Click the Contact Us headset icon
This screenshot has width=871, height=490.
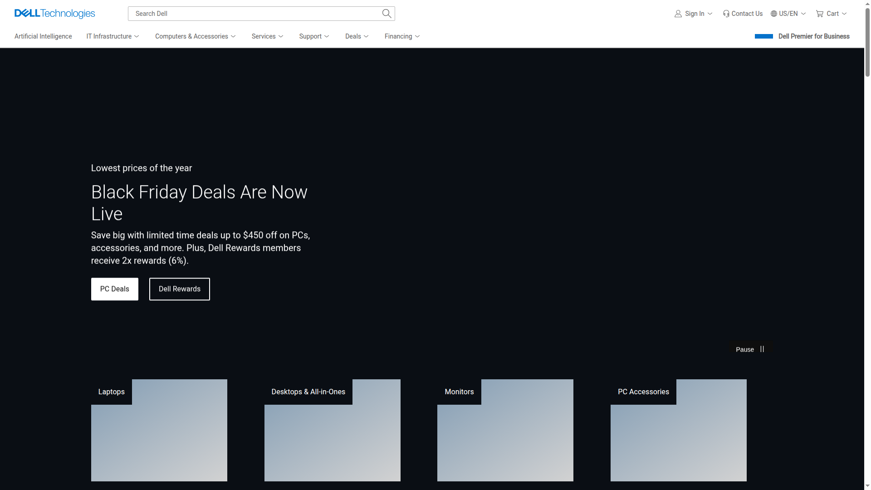tap(725, 14)
